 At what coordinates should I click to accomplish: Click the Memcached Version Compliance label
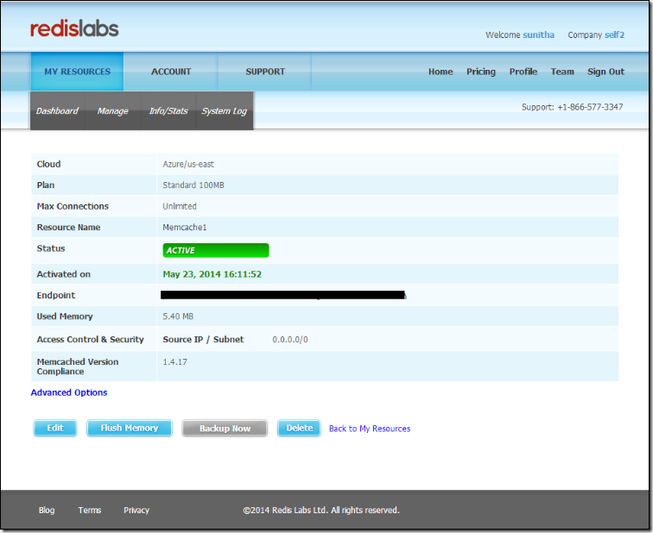pyautogui.click(x=78, y=367)
